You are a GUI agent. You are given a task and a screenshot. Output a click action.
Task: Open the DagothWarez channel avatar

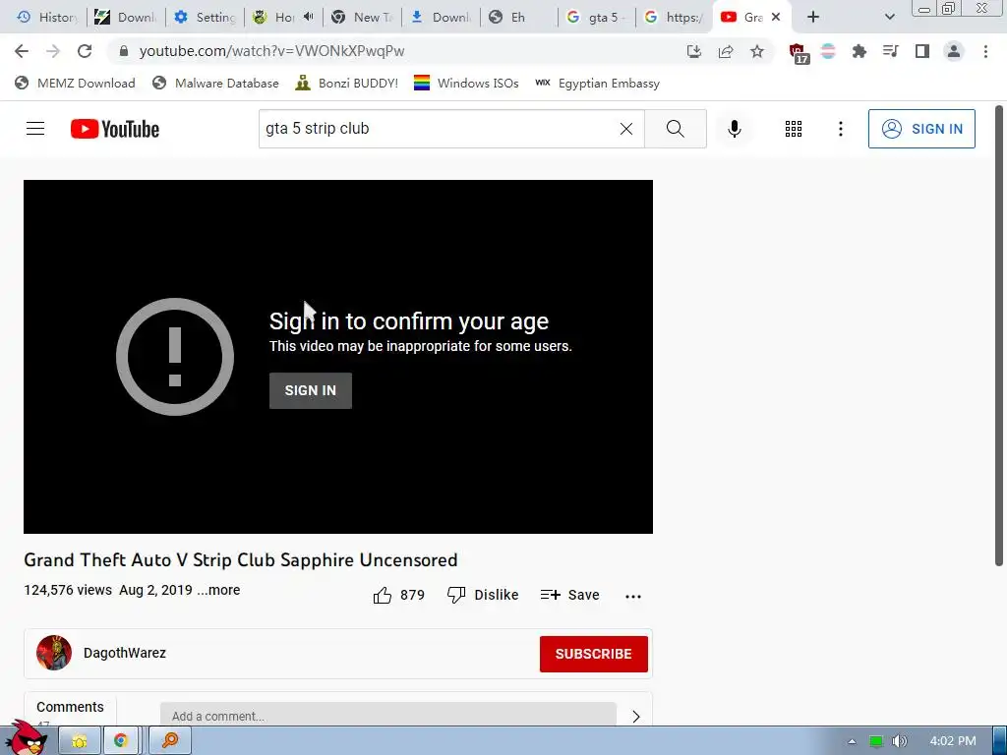[54, 653]
